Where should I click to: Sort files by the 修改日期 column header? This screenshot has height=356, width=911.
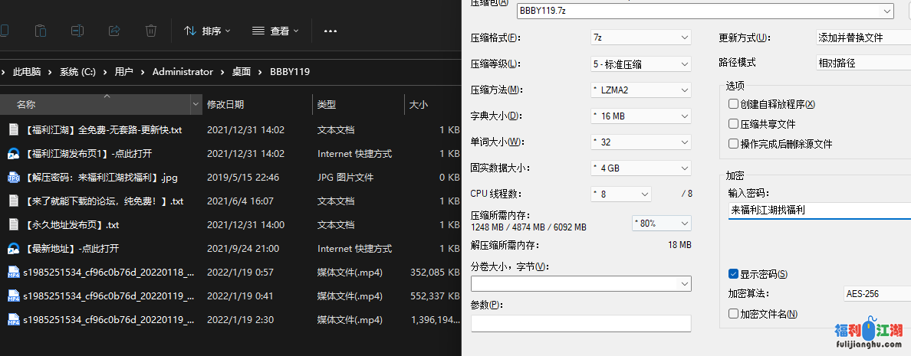tap(225, 104)
